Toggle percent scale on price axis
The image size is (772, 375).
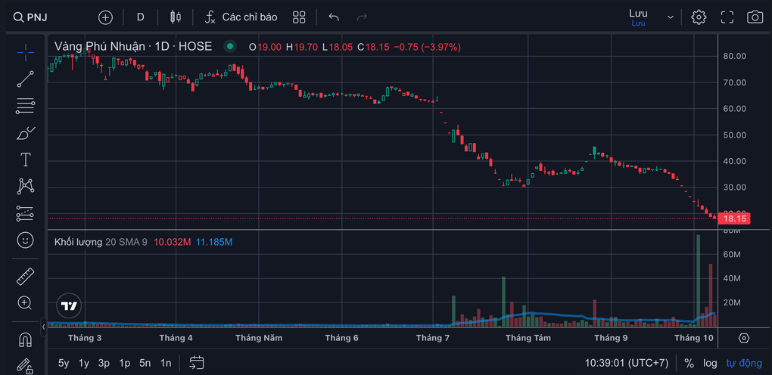point(690,363)
